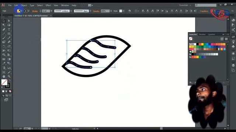Set paint mode to Color
Viewport: 236px width, 132px height.
(x=3, y=91)
